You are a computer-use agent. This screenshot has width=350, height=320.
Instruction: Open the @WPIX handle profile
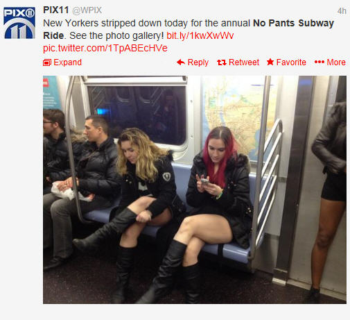tap(87, 10)
